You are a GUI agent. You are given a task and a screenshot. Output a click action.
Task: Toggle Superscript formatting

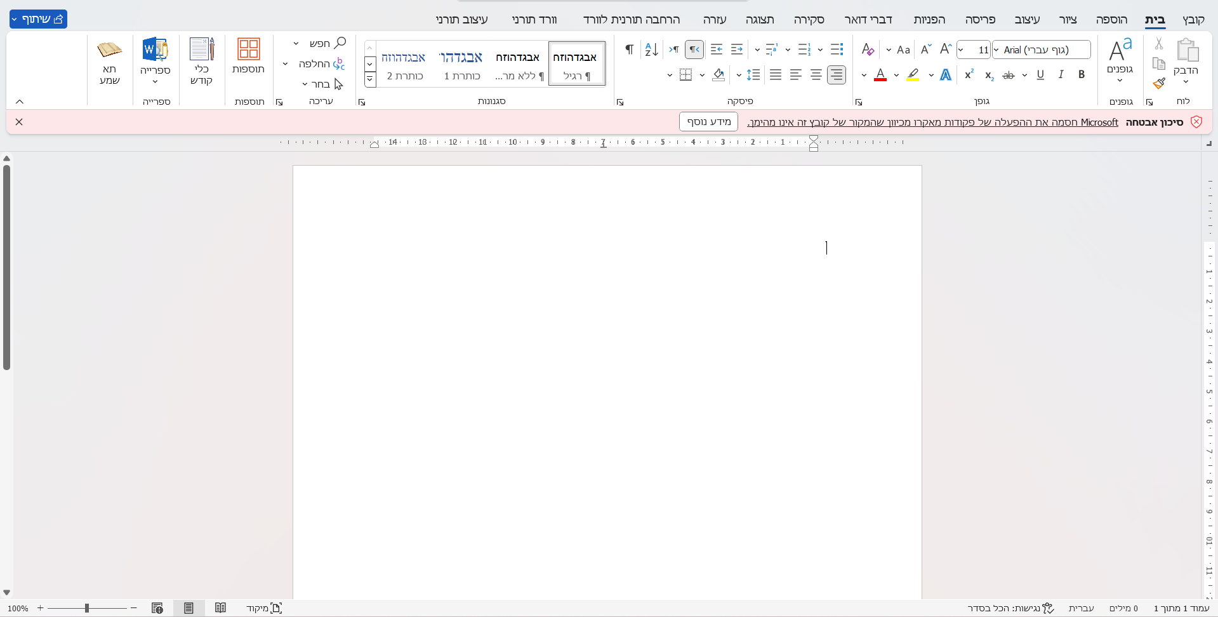point(969,75)
